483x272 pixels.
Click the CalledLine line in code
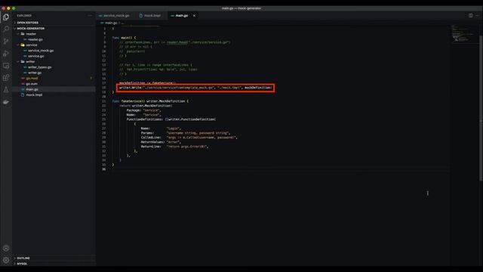point(189,138)
